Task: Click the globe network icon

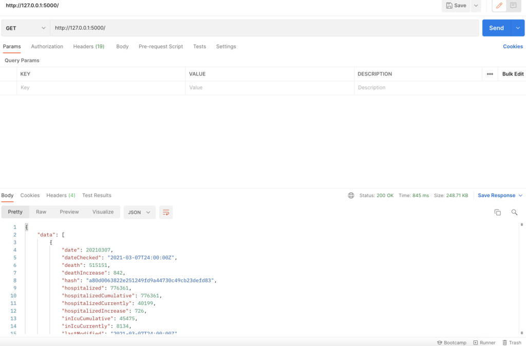Action: pos(351,196)
